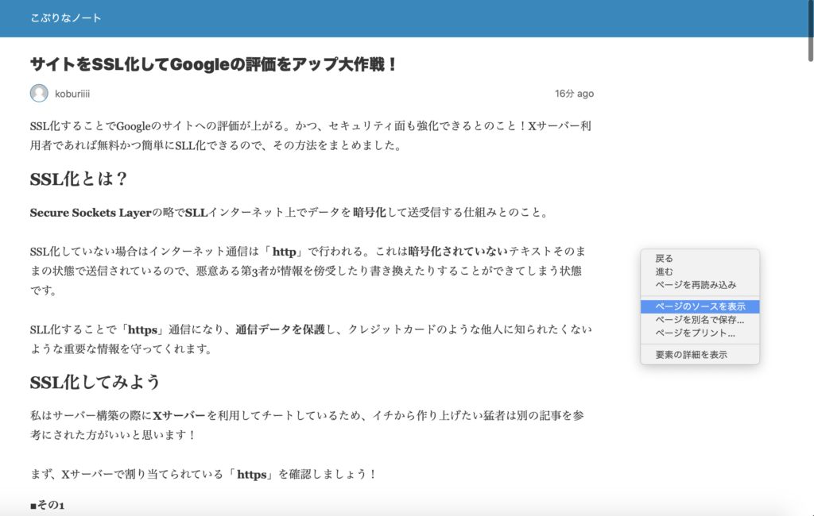The width and height of the screenshot is (814, 516).
Task: Click the bold 通信データを保護 phrase
Action: tap(281, 329)
